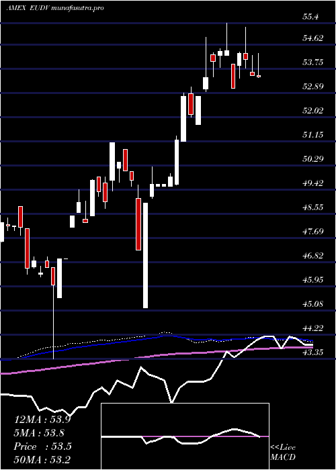Click the 50.29 price axis label

313,159
